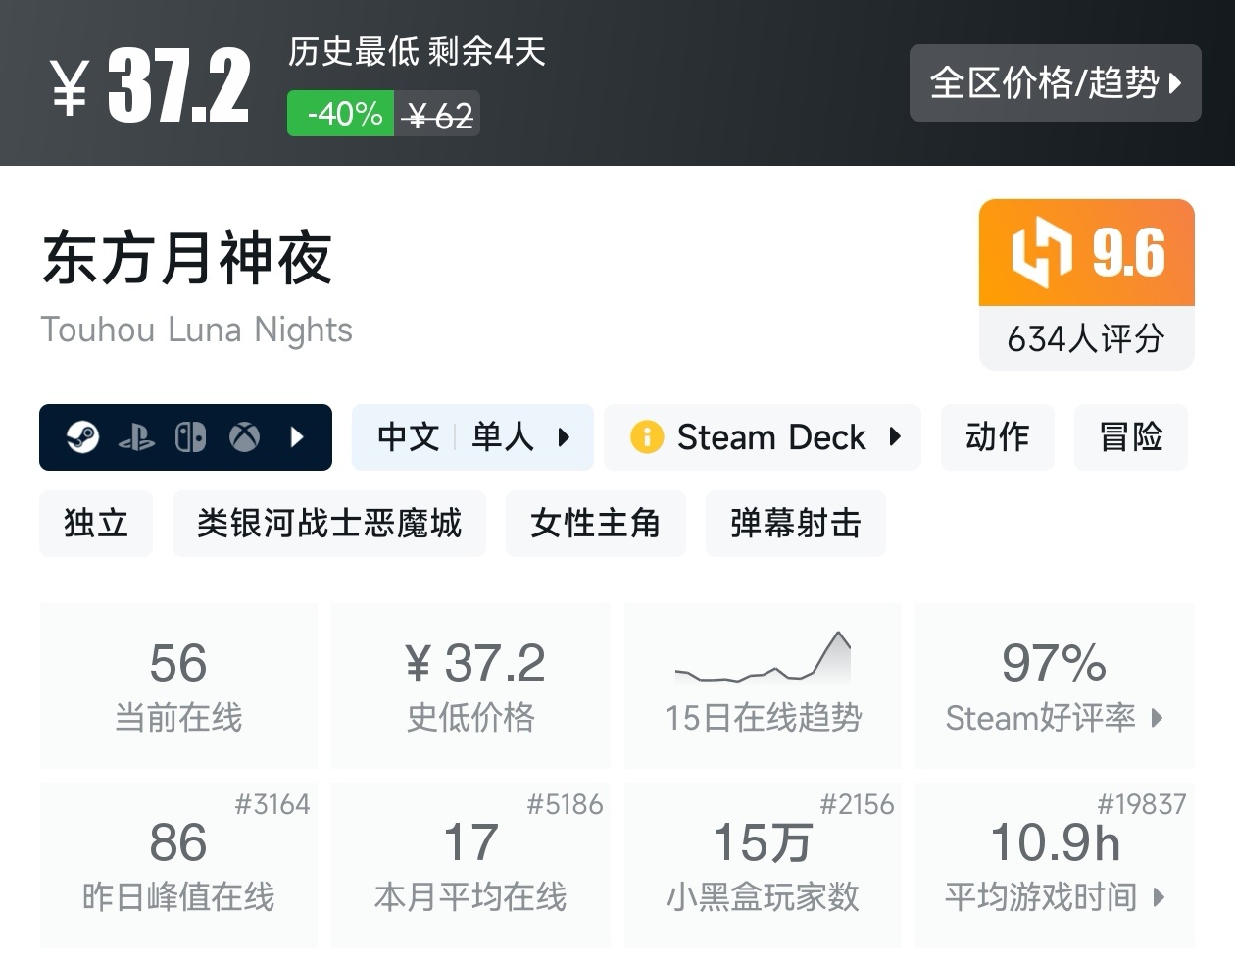The height and width of the screenshot is (965, 1235).
Task: Click the Steam platform icon
Action: (82, 437)
